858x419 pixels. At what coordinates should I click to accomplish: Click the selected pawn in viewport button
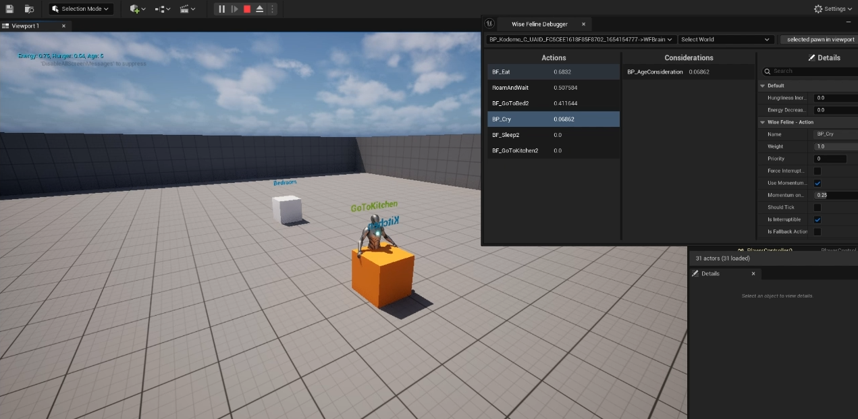click(x=818, y=39)
